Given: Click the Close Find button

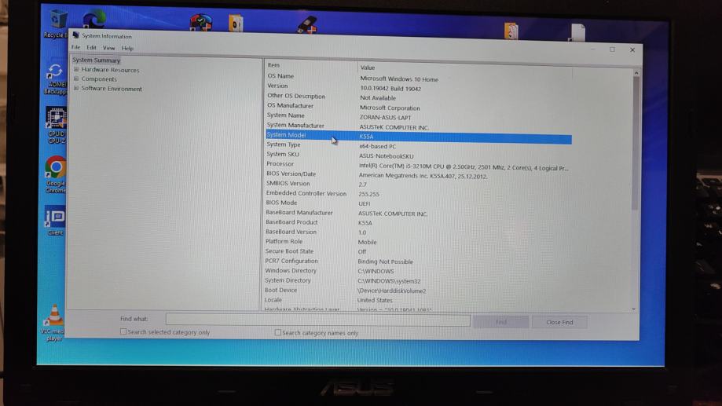Looking at the screenshot, I should pos(559,322).
